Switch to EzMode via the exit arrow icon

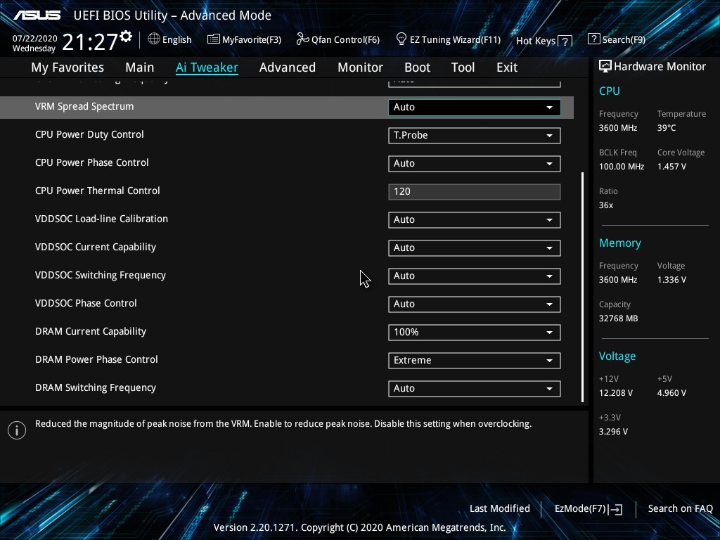point(617,509)
